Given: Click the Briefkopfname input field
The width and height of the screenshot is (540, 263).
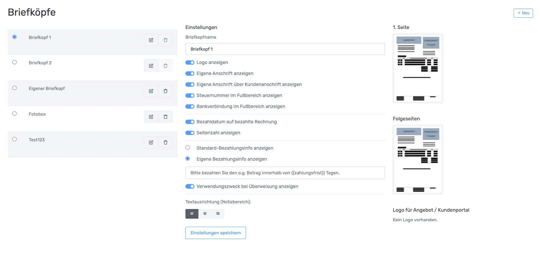Looking at the screenshot, I should point(285,49).
